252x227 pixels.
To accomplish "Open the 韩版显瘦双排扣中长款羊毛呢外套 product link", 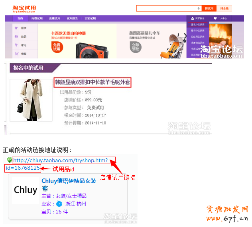I will point(93,83).
